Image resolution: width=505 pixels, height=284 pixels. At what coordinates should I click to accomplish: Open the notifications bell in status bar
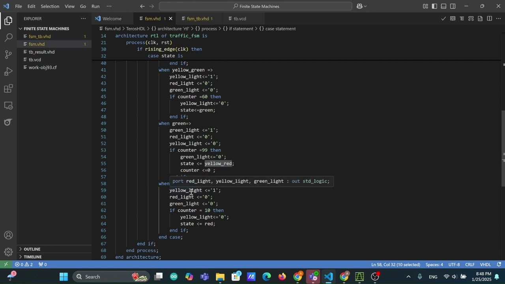click(x=499, y=264)
